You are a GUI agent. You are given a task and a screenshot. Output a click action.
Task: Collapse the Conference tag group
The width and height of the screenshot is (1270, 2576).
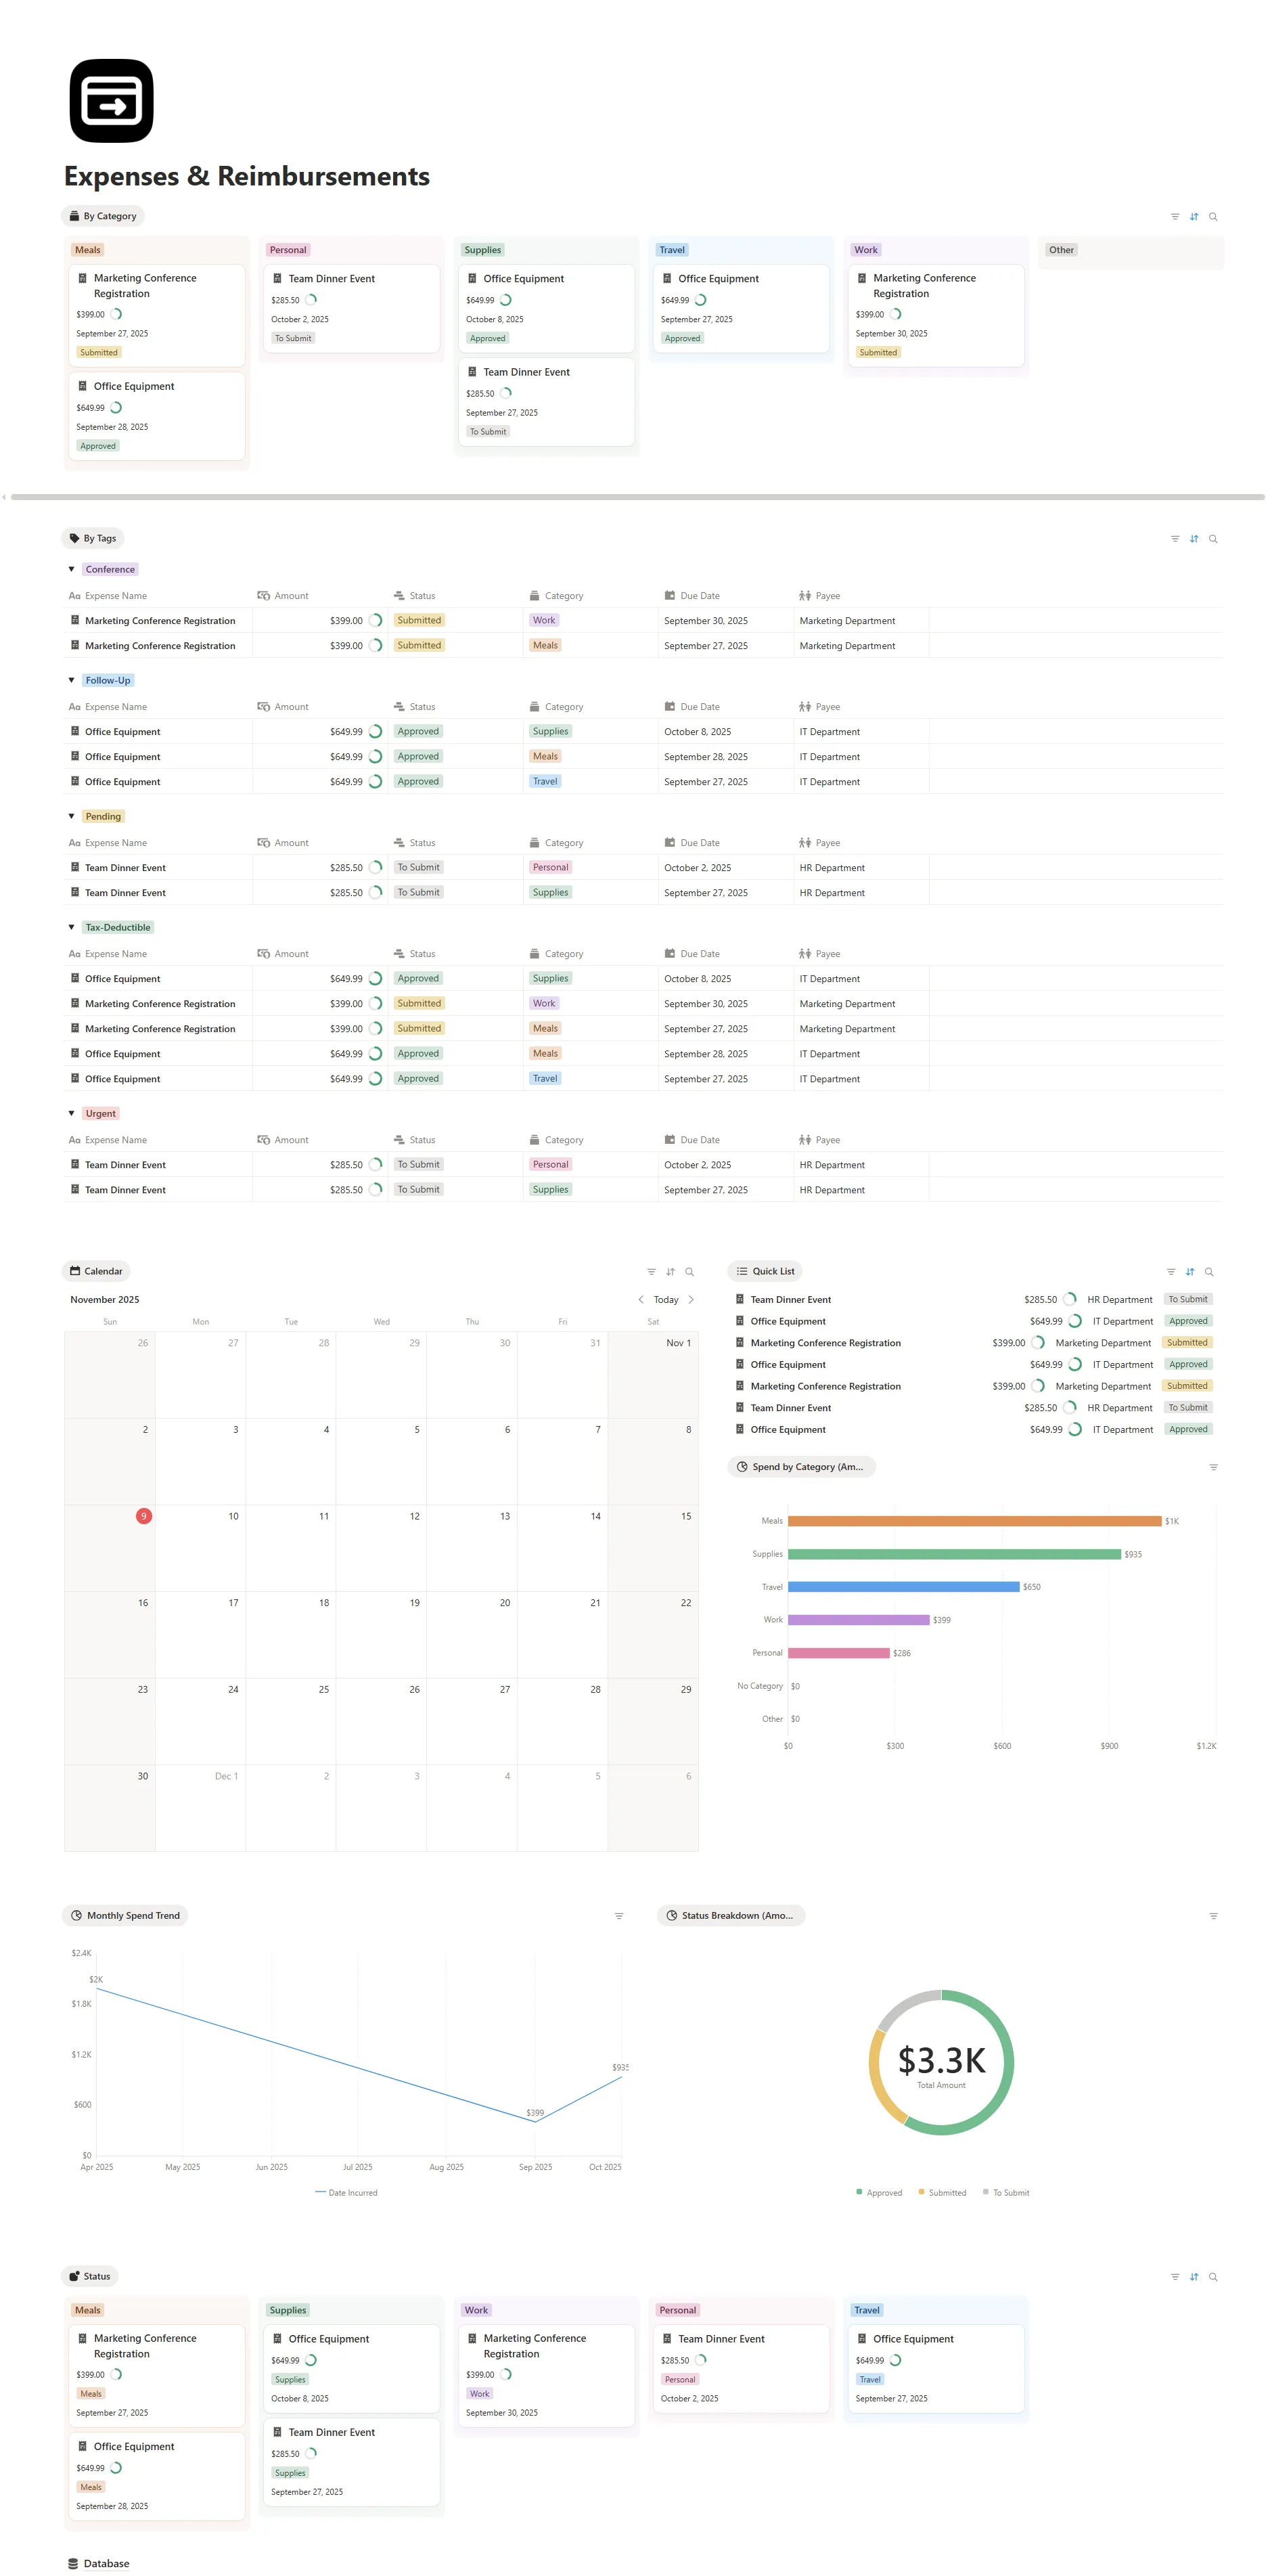[71, 569]
